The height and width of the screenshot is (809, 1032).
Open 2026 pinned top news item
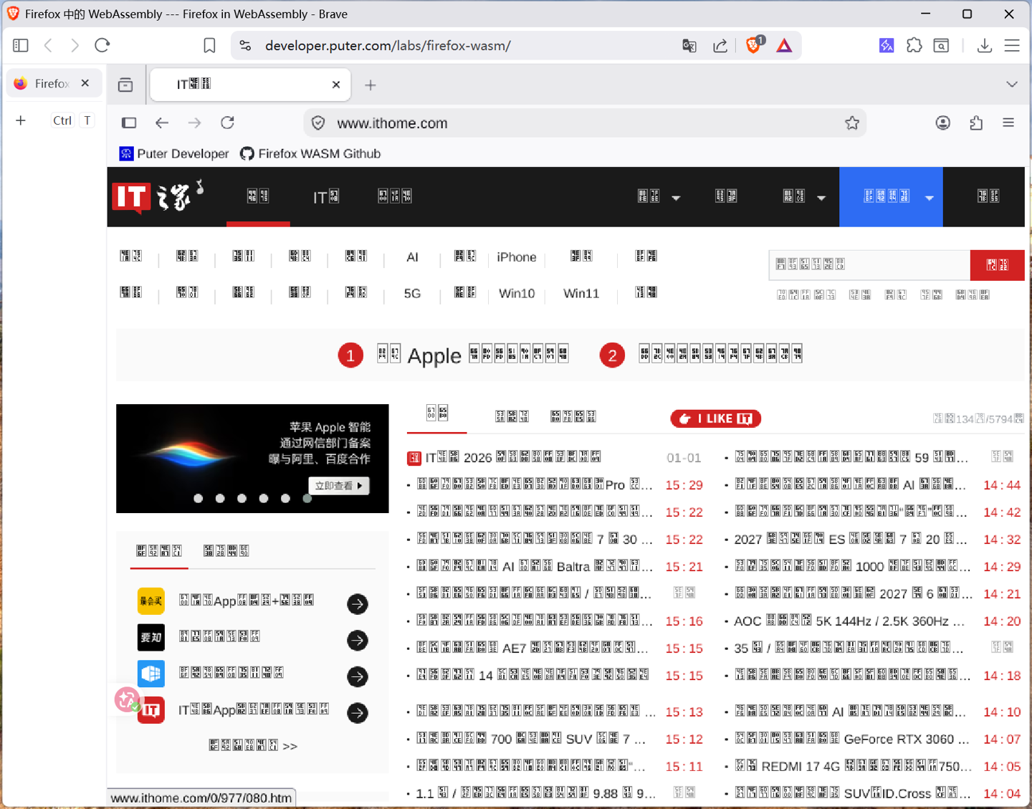(513, 458)
